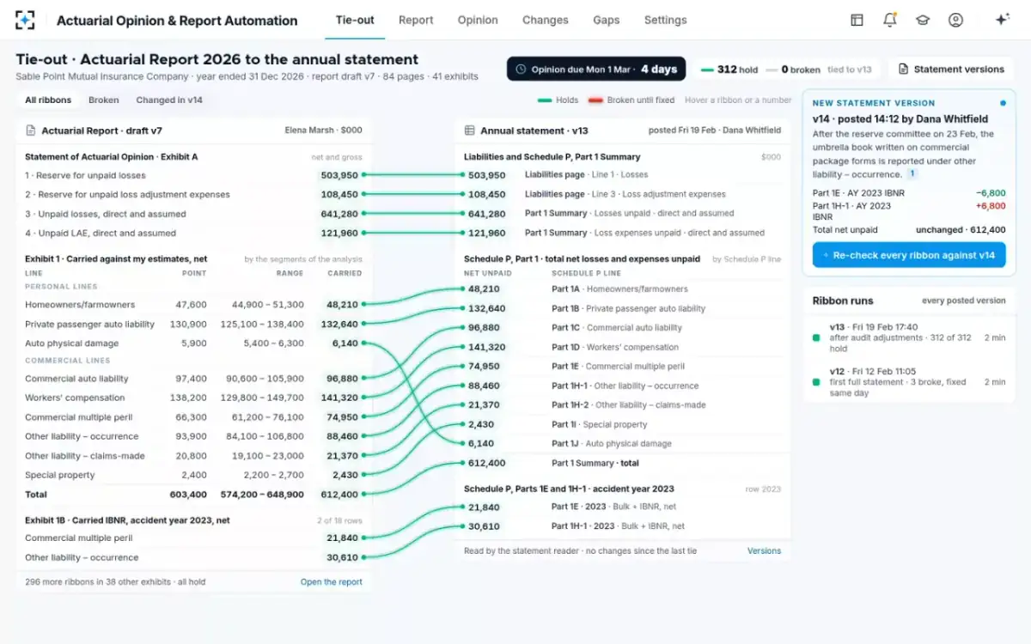Open the Settings tab

point(666,20)
